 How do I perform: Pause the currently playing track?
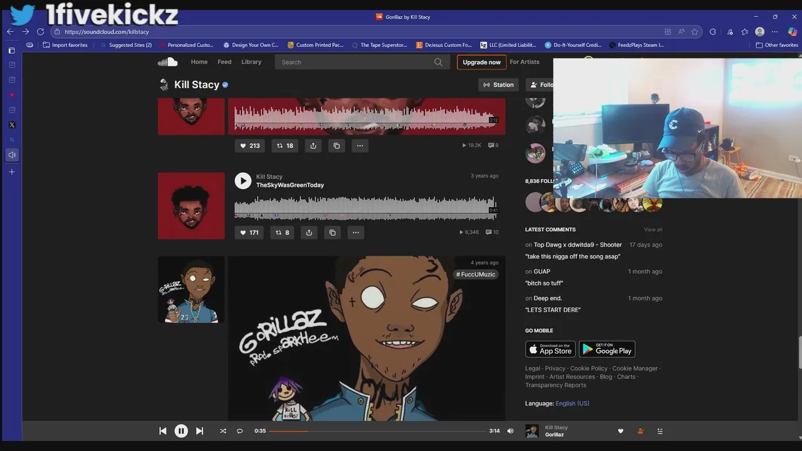181,431
